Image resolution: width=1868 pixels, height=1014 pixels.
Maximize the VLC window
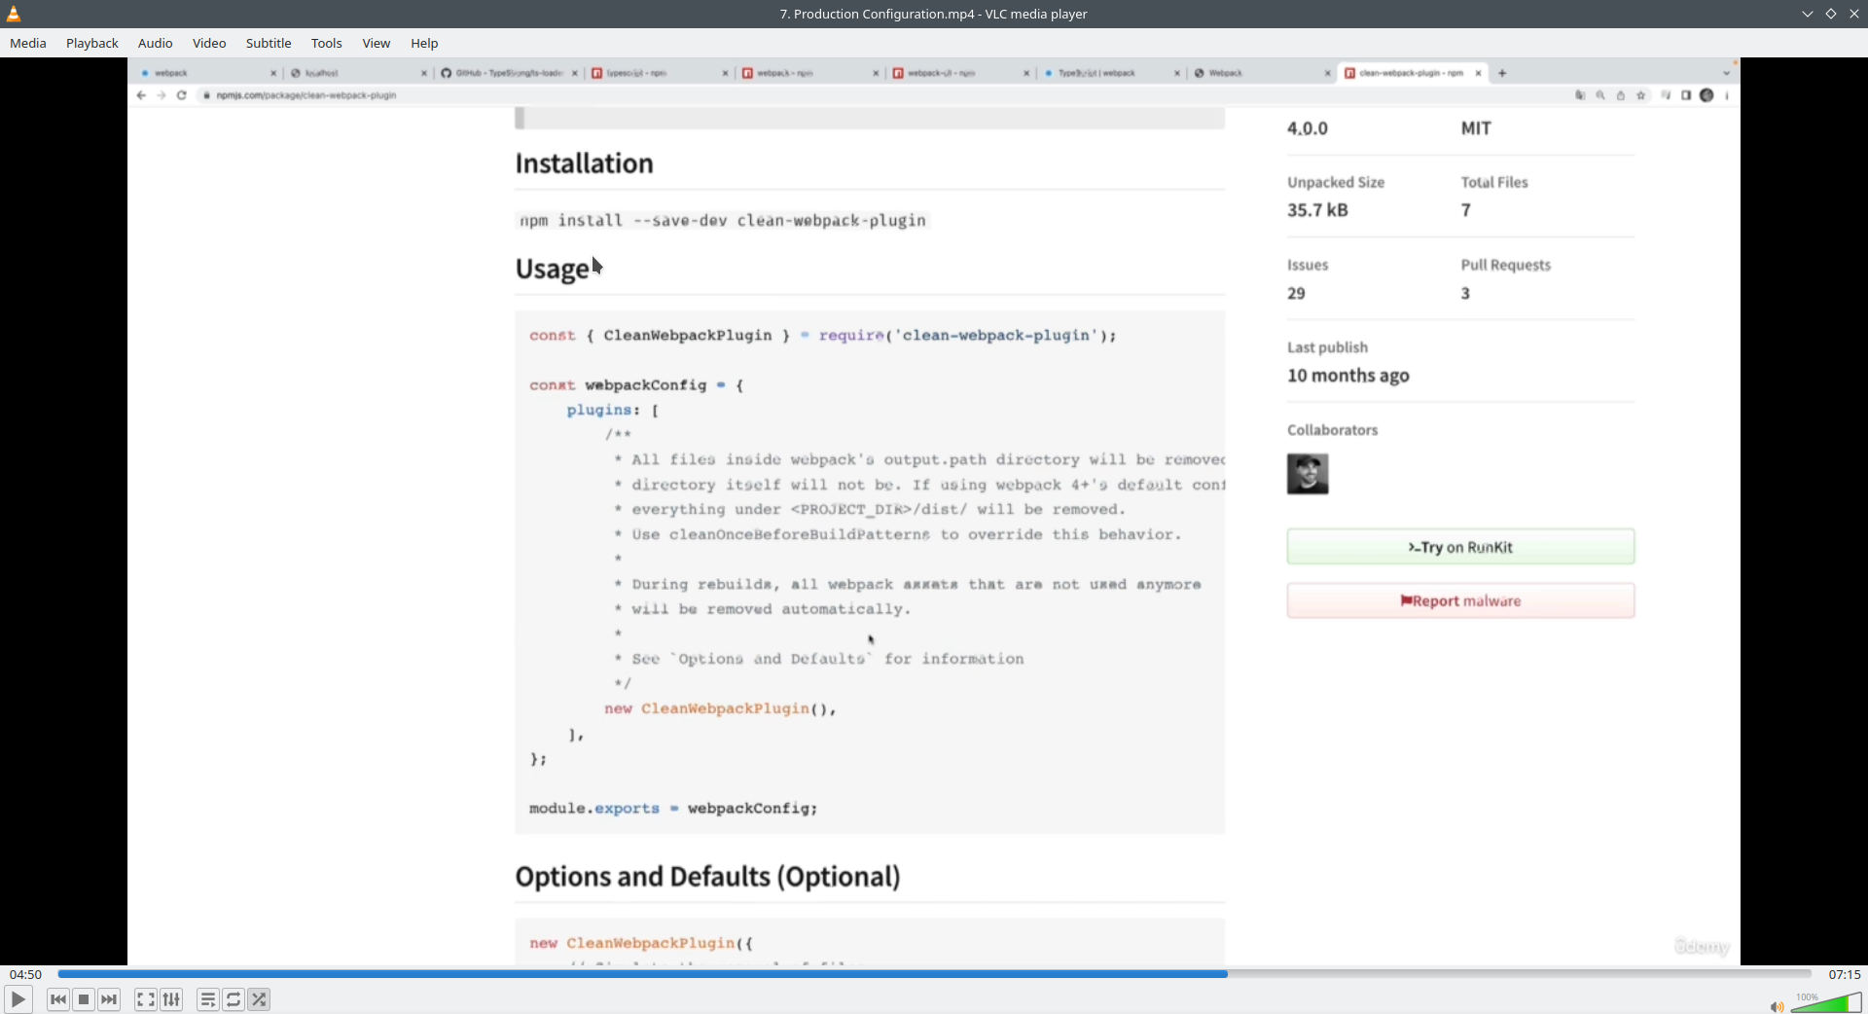pyautogui.click(x=1831, y=14)
